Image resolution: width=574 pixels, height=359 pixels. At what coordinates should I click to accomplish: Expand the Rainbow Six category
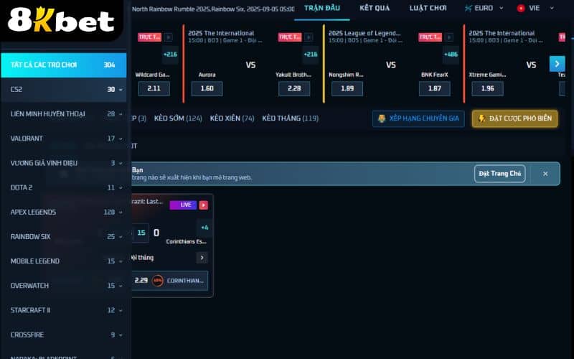click(x=121, y=237)
